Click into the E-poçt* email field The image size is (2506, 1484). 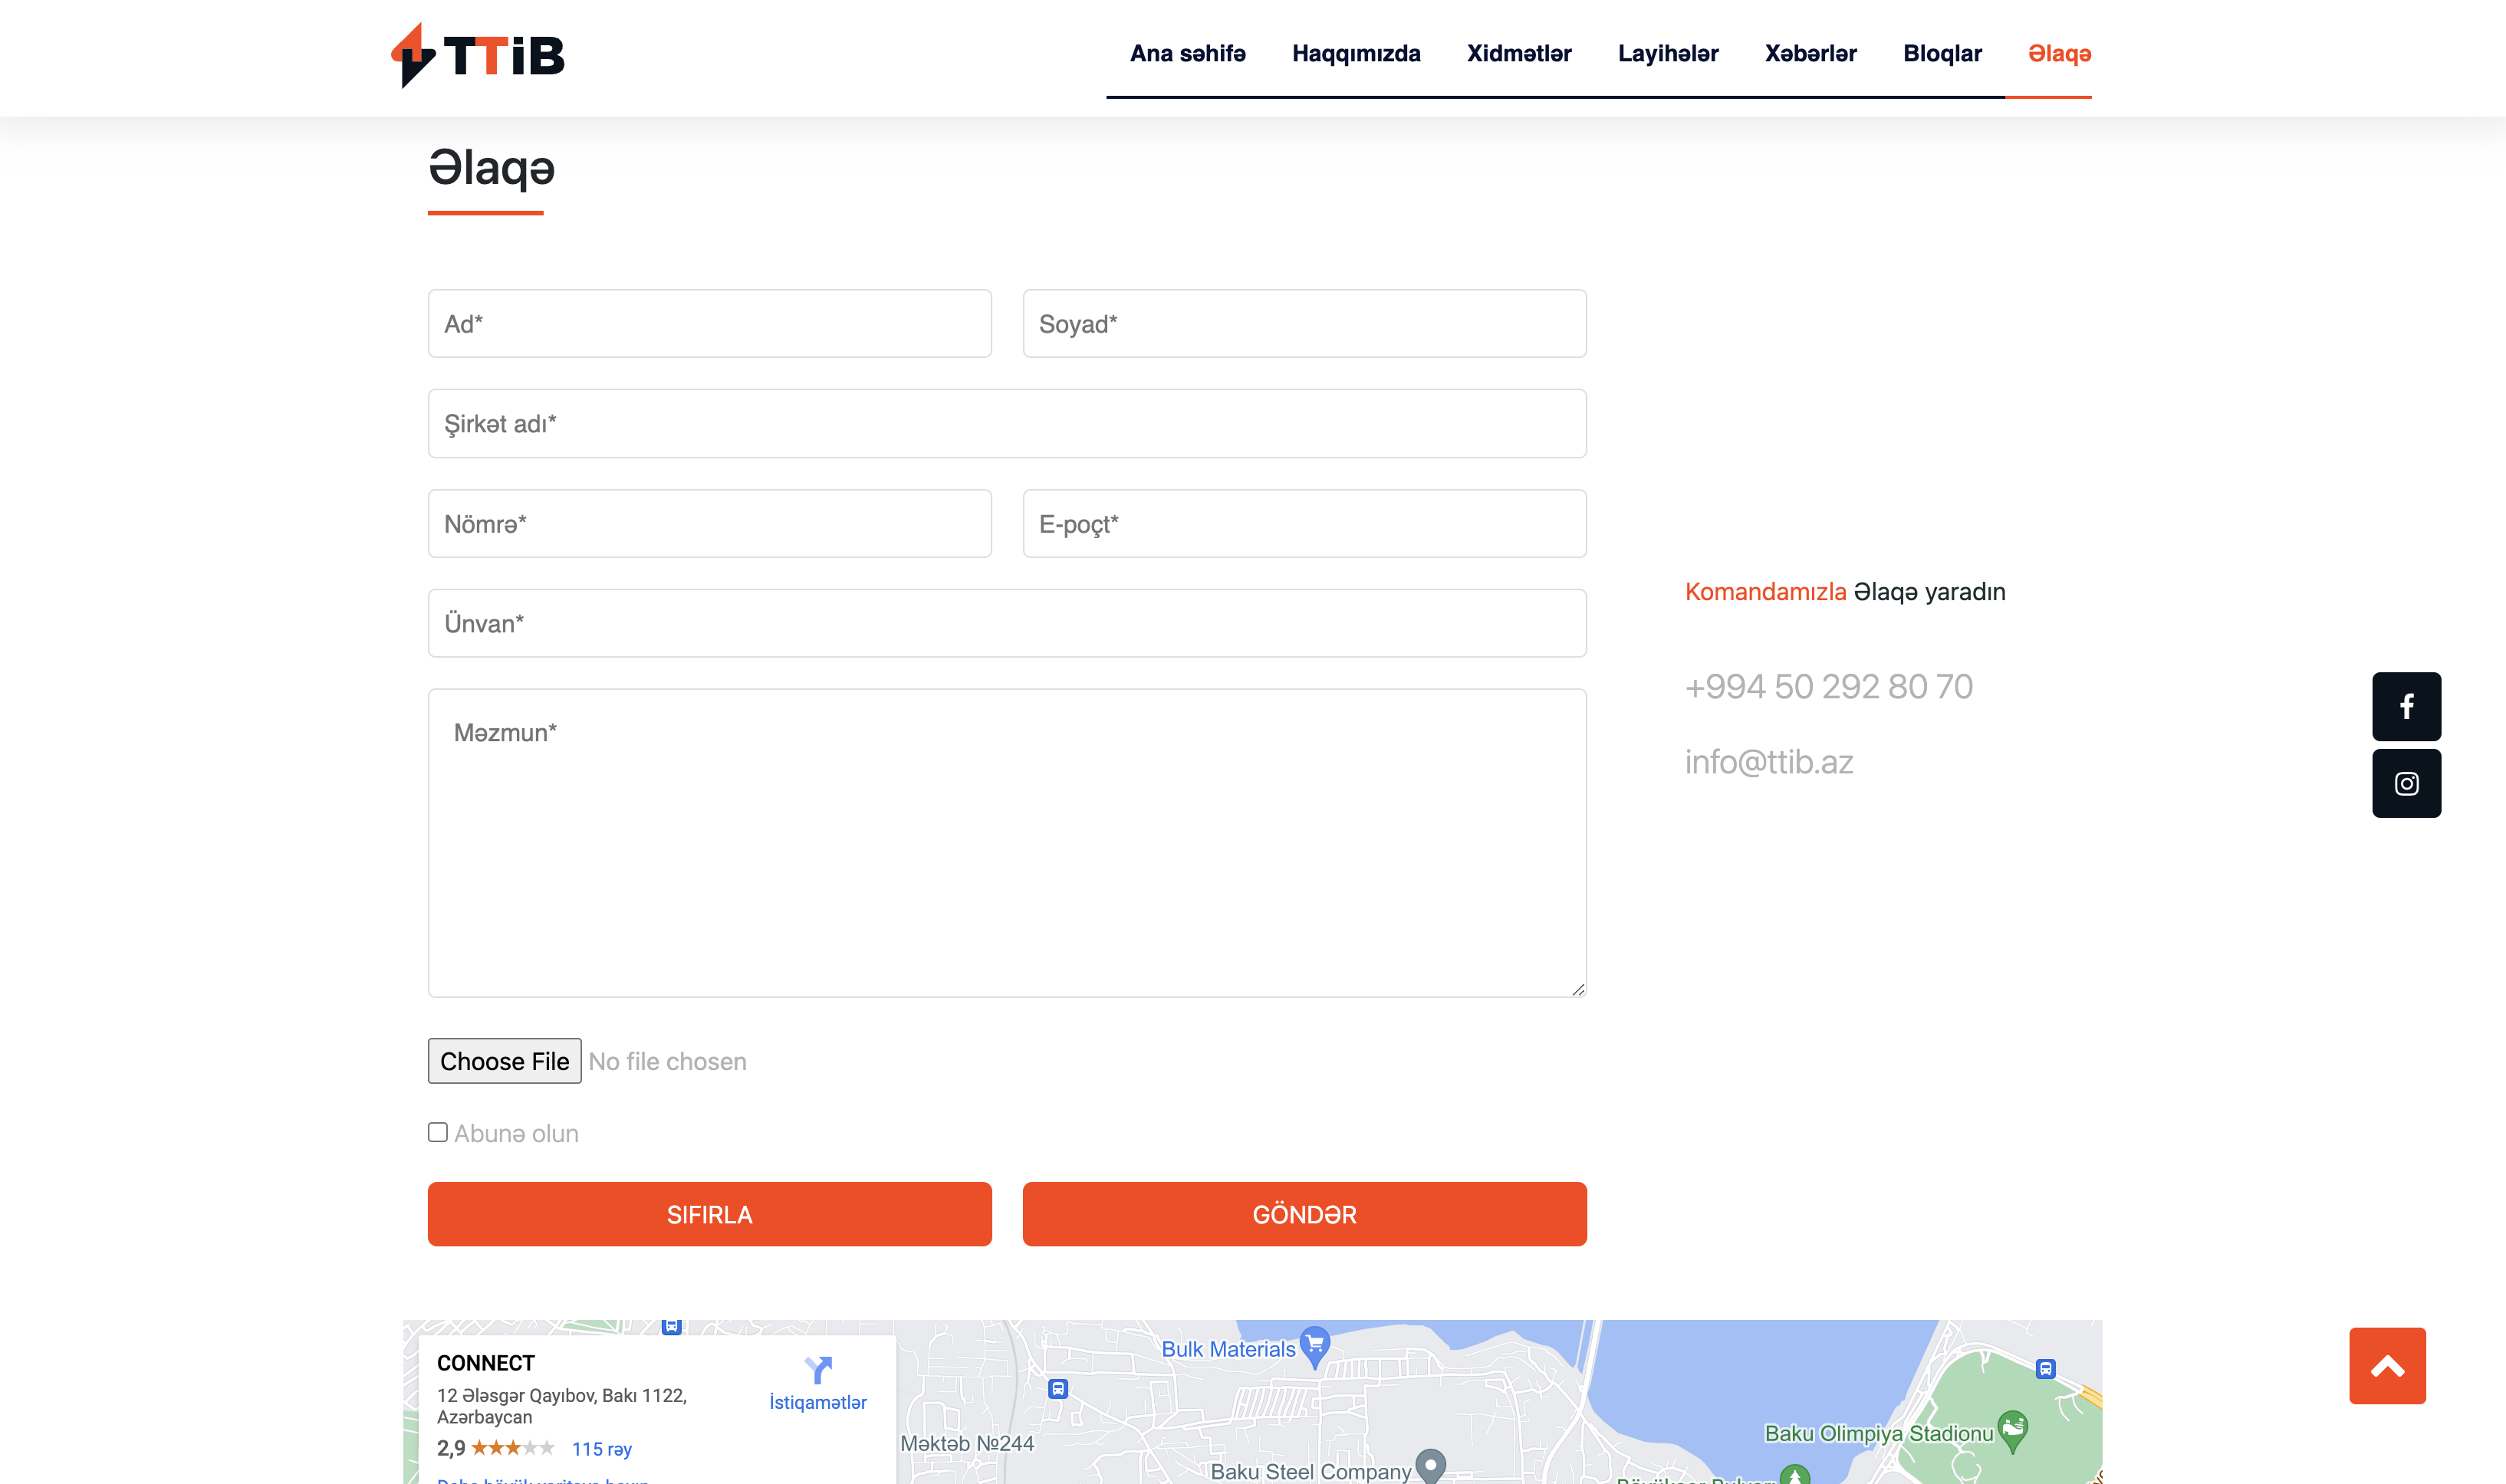point(1304,524)
